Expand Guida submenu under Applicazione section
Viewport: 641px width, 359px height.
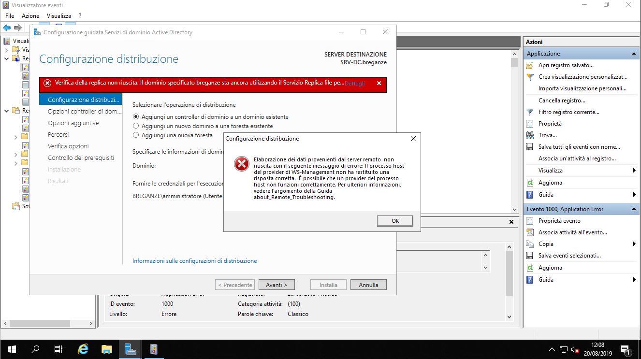634,195
